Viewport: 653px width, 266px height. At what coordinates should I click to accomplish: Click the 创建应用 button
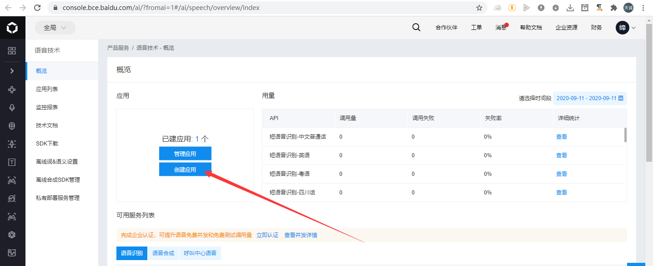pos(185,169)
